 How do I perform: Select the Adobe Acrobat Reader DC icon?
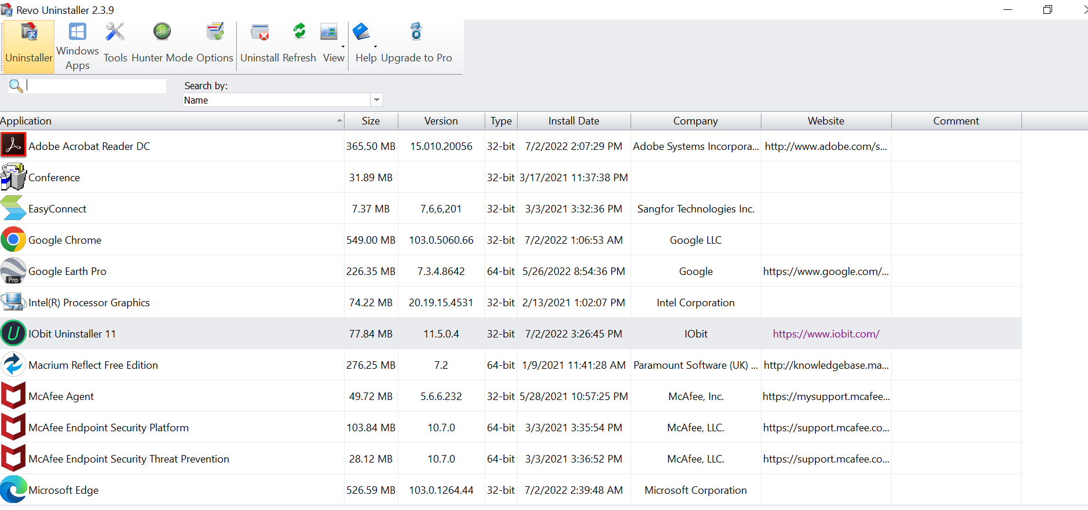pos(13,146)
